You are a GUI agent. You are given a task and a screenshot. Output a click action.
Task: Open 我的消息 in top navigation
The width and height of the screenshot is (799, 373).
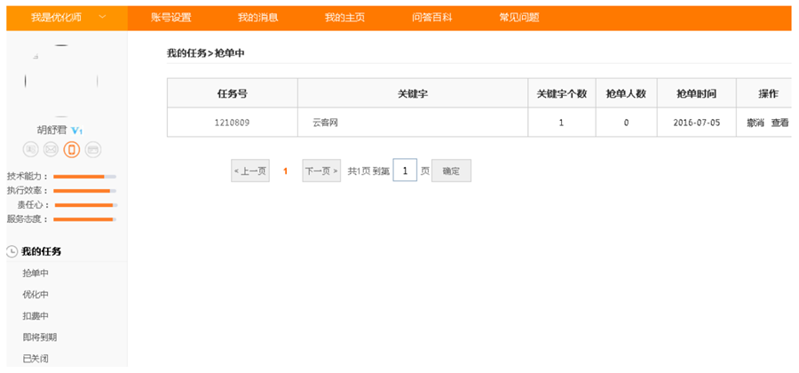[x=258, y=18]
